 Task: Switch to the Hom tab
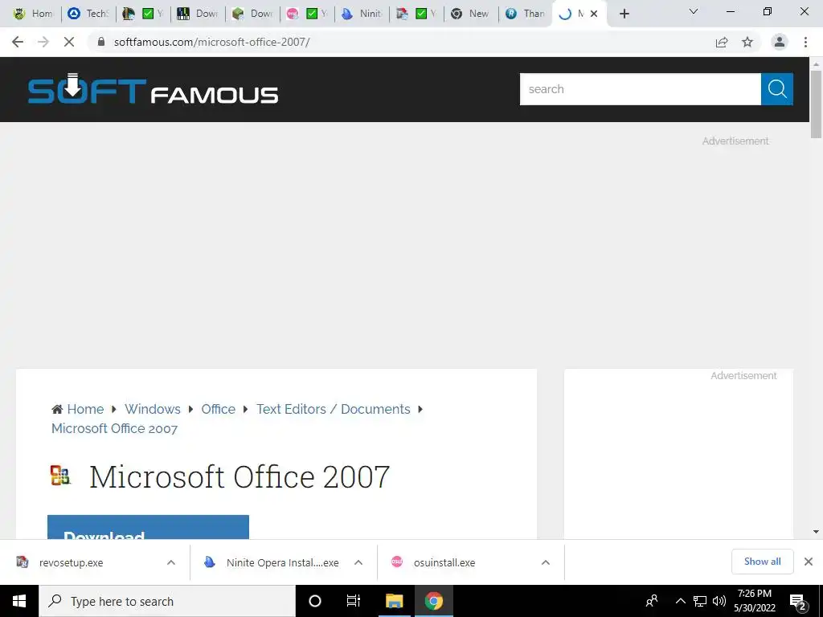34,14
